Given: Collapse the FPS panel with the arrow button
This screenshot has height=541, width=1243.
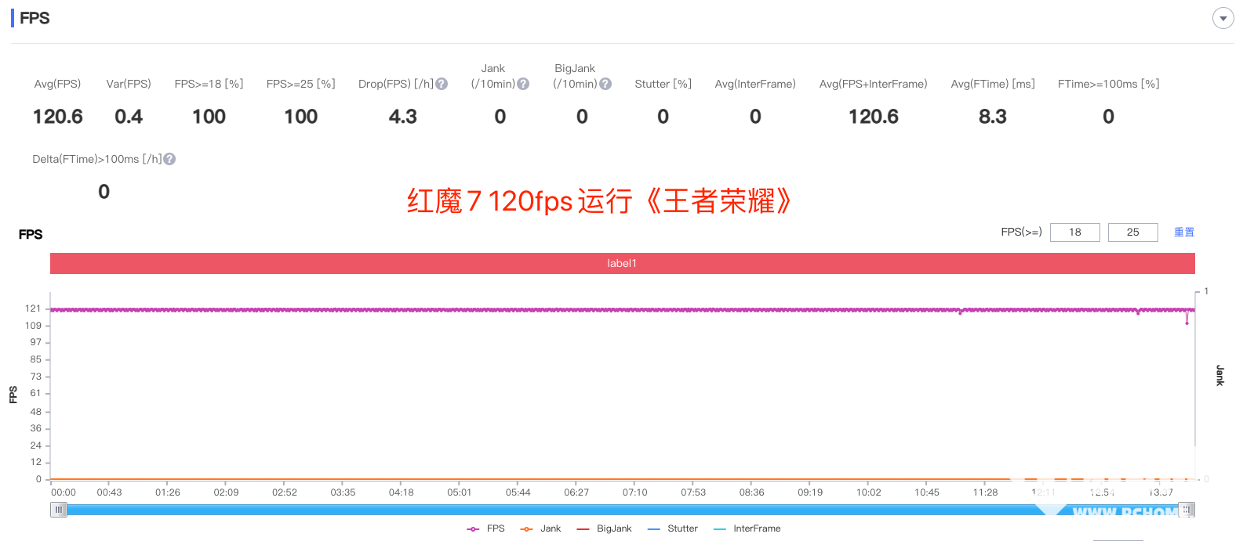Looking at the screenshot, I should tap(1223, 18).
